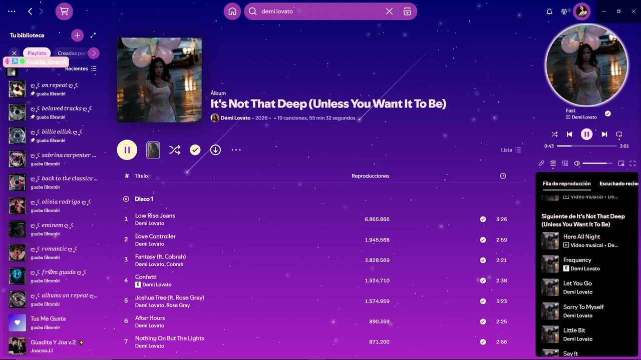Clear the 'demi lovato' search text
The width and height of the screenshot is (641, 360).
point(389,11)
